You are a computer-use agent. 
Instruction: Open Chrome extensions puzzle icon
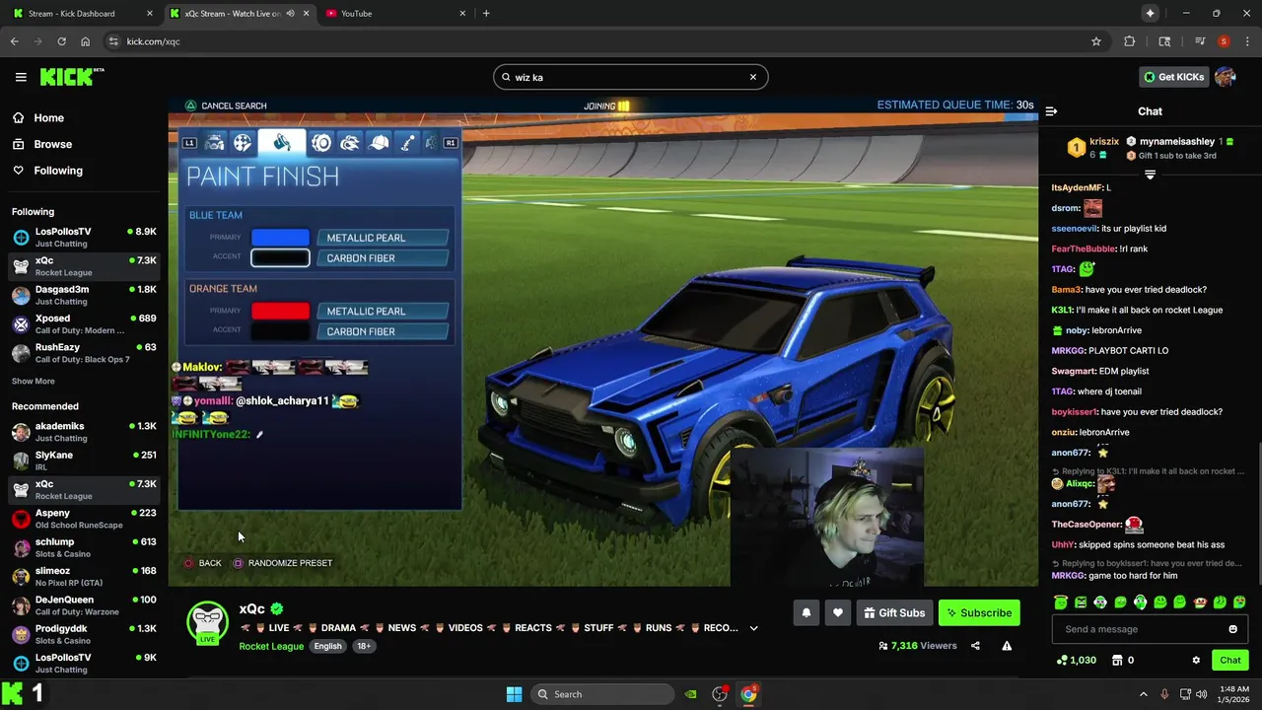1130,41
